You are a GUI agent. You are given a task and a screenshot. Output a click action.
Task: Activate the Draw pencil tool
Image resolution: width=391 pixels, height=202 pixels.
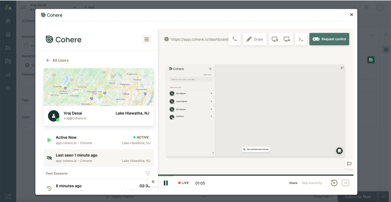coord(254,39)
